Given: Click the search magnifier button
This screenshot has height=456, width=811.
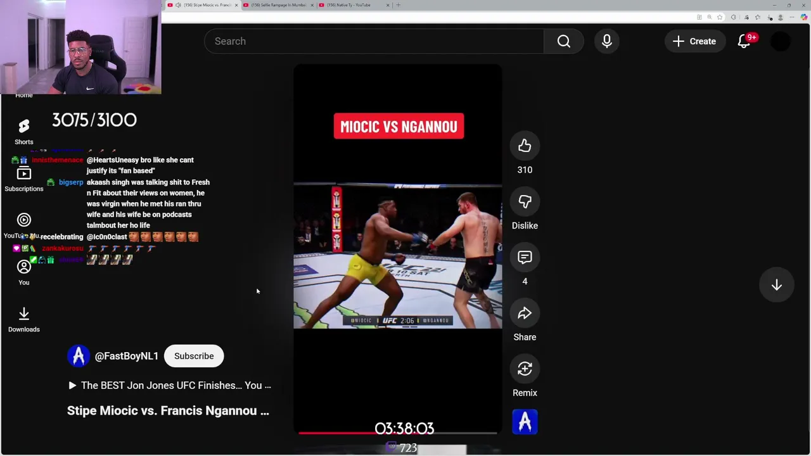Looking at the screenshot, I should pos(564,41).
